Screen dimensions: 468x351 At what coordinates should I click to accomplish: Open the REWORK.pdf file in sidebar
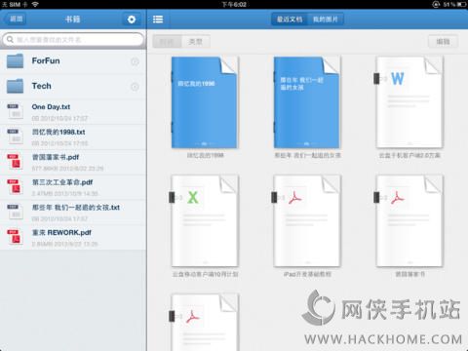click(x=73, y=238)
